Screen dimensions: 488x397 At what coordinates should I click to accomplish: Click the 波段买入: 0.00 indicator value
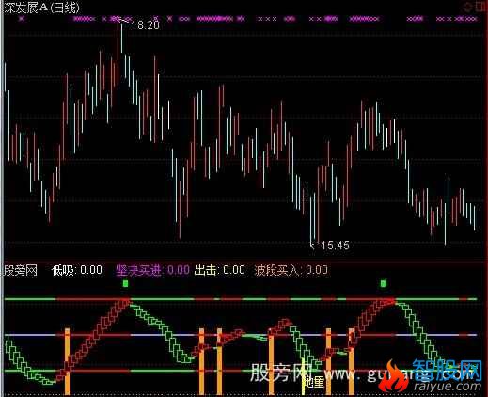291,270
